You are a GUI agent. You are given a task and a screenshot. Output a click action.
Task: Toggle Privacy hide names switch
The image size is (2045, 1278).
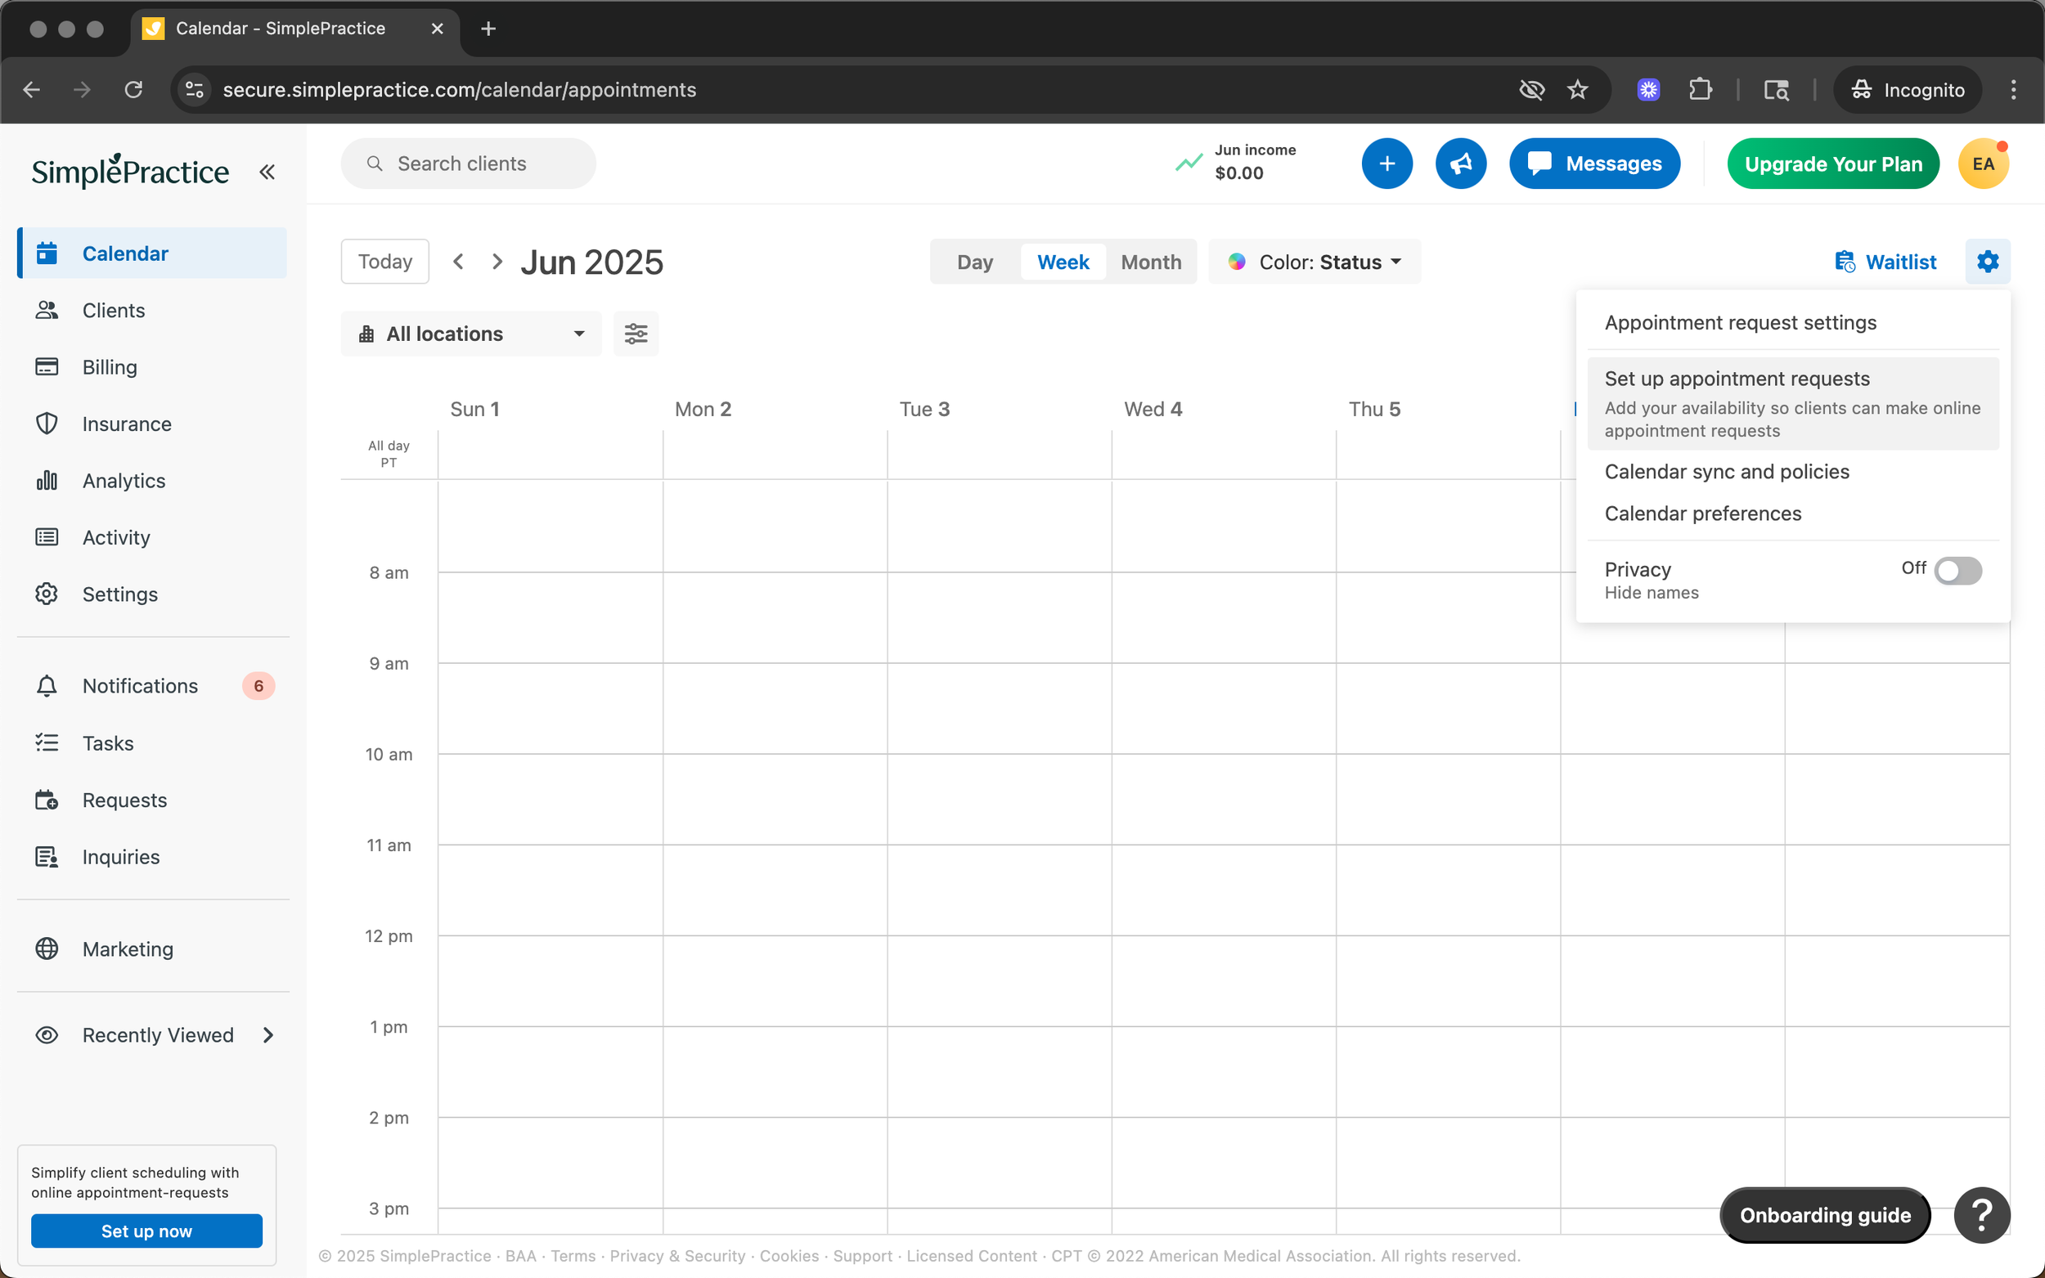click(x=1957, y=571)
